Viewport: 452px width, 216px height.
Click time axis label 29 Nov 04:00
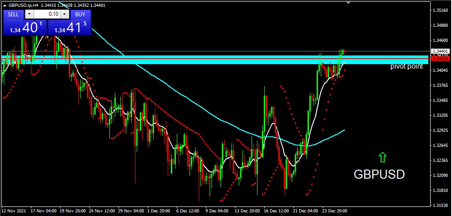point(131,211)
